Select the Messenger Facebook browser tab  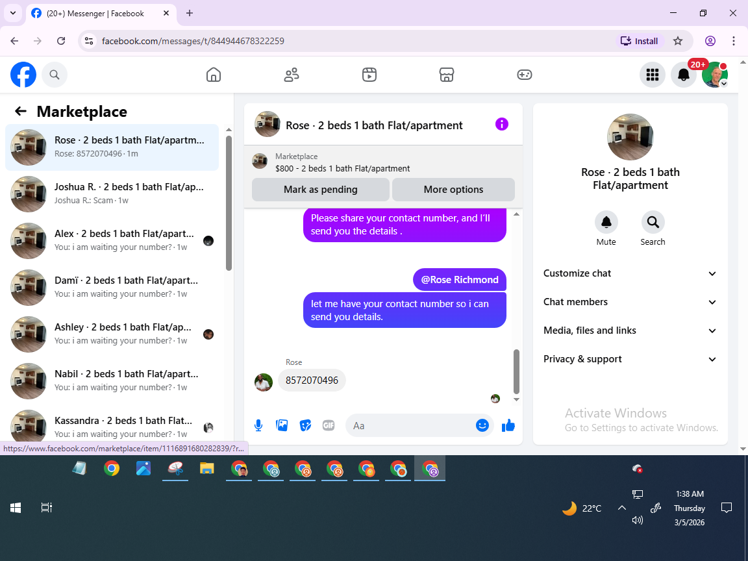coord(100,14)
